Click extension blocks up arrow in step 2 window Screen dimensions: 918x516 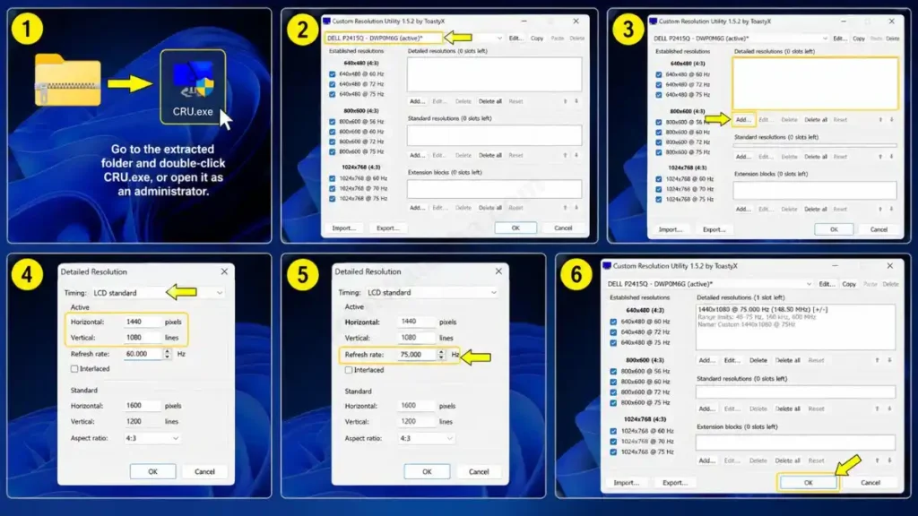pos(565,208)
